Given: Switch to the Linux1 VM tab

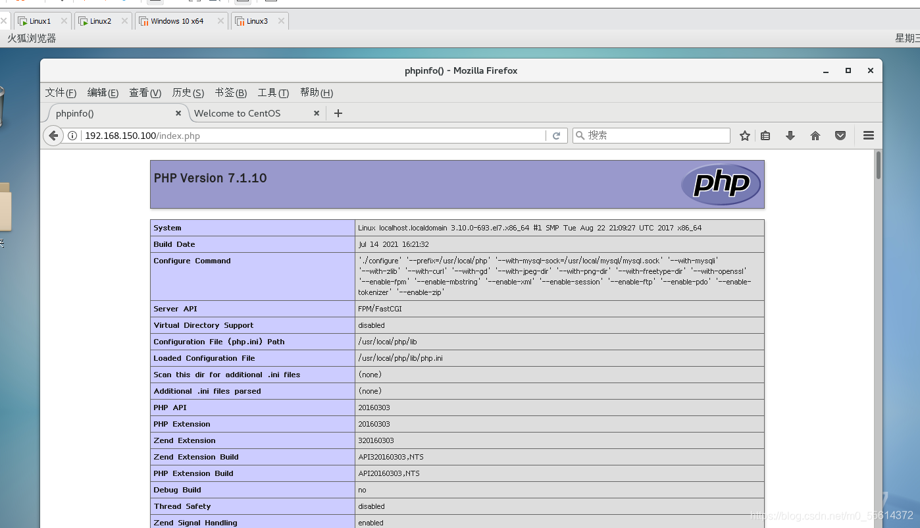Looking at the screenshot, I should [x=43, y=21].
